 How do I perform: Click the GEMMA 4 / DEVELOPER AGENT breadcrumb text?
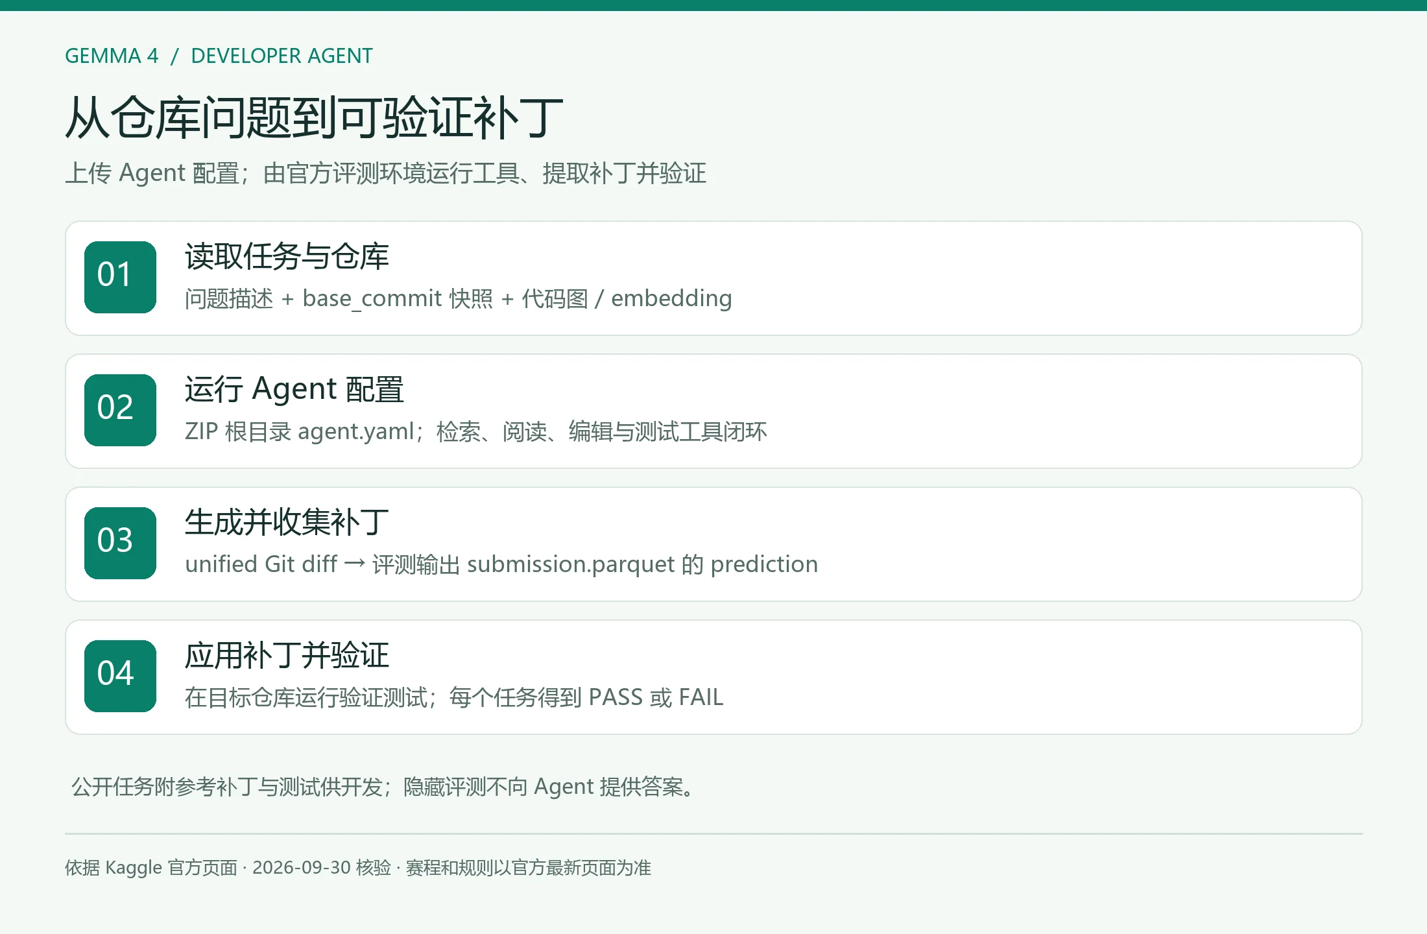219,56
